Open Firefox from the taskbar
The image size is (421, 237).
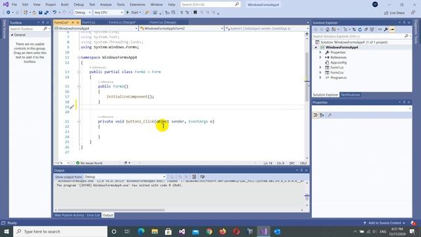click(222, 231)
